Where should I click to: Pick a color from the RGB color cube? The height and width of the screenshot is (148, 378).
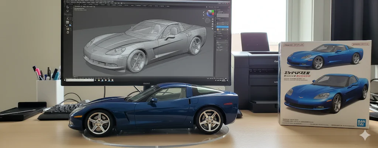(x=210, y=13)
